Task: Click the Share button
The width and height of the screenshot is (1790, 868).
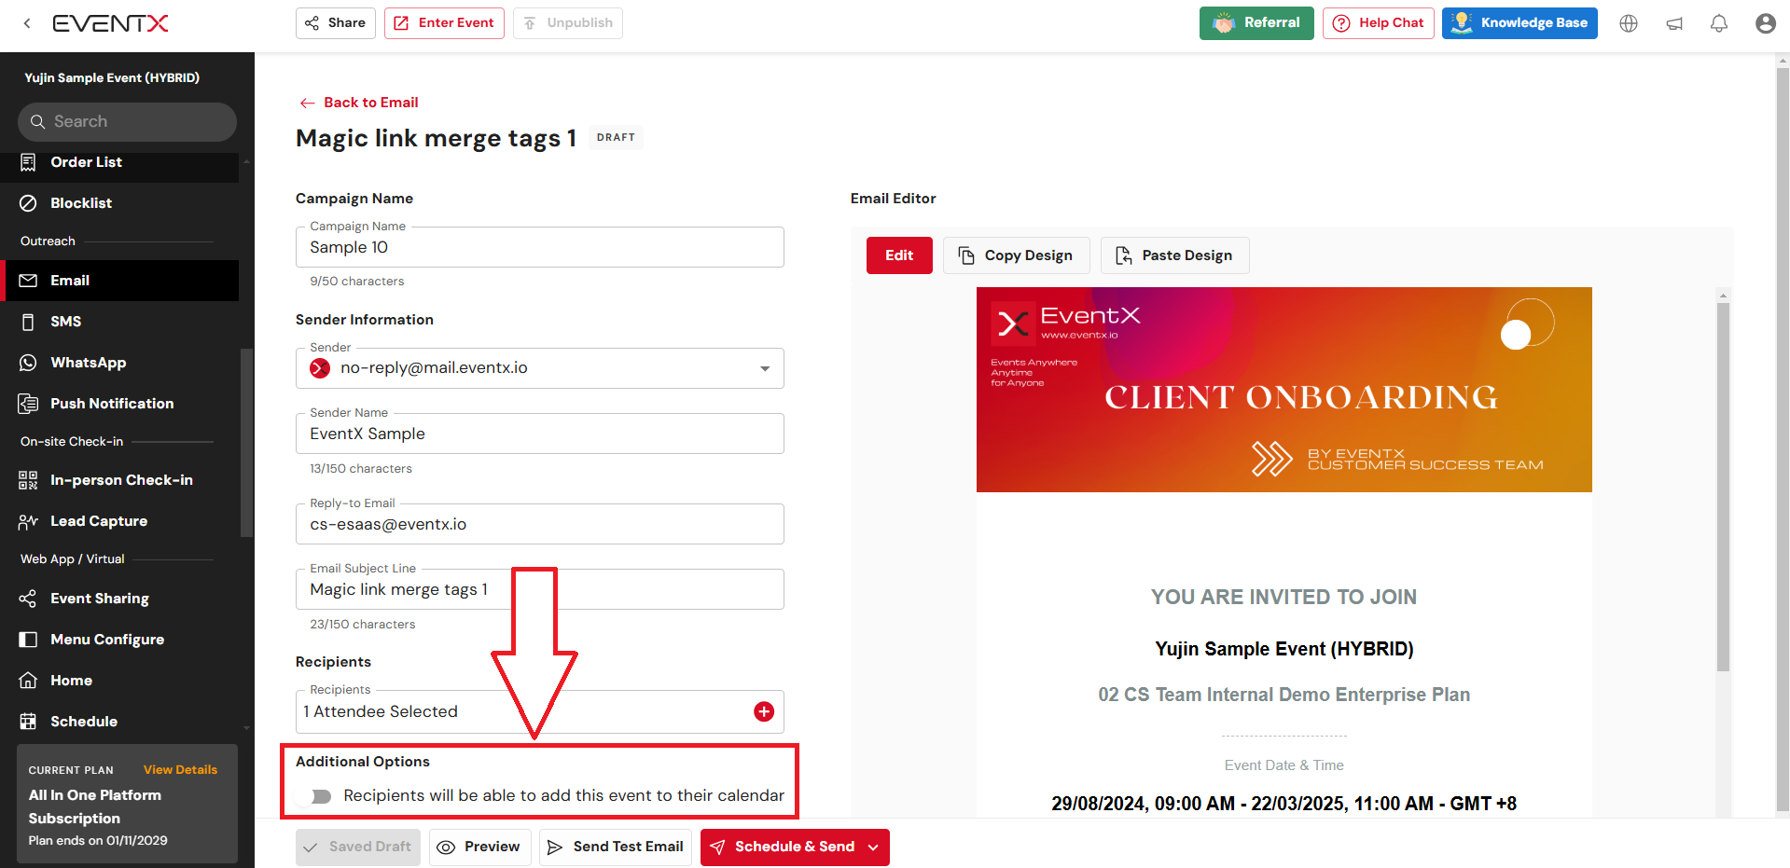Action: point(336,23)
